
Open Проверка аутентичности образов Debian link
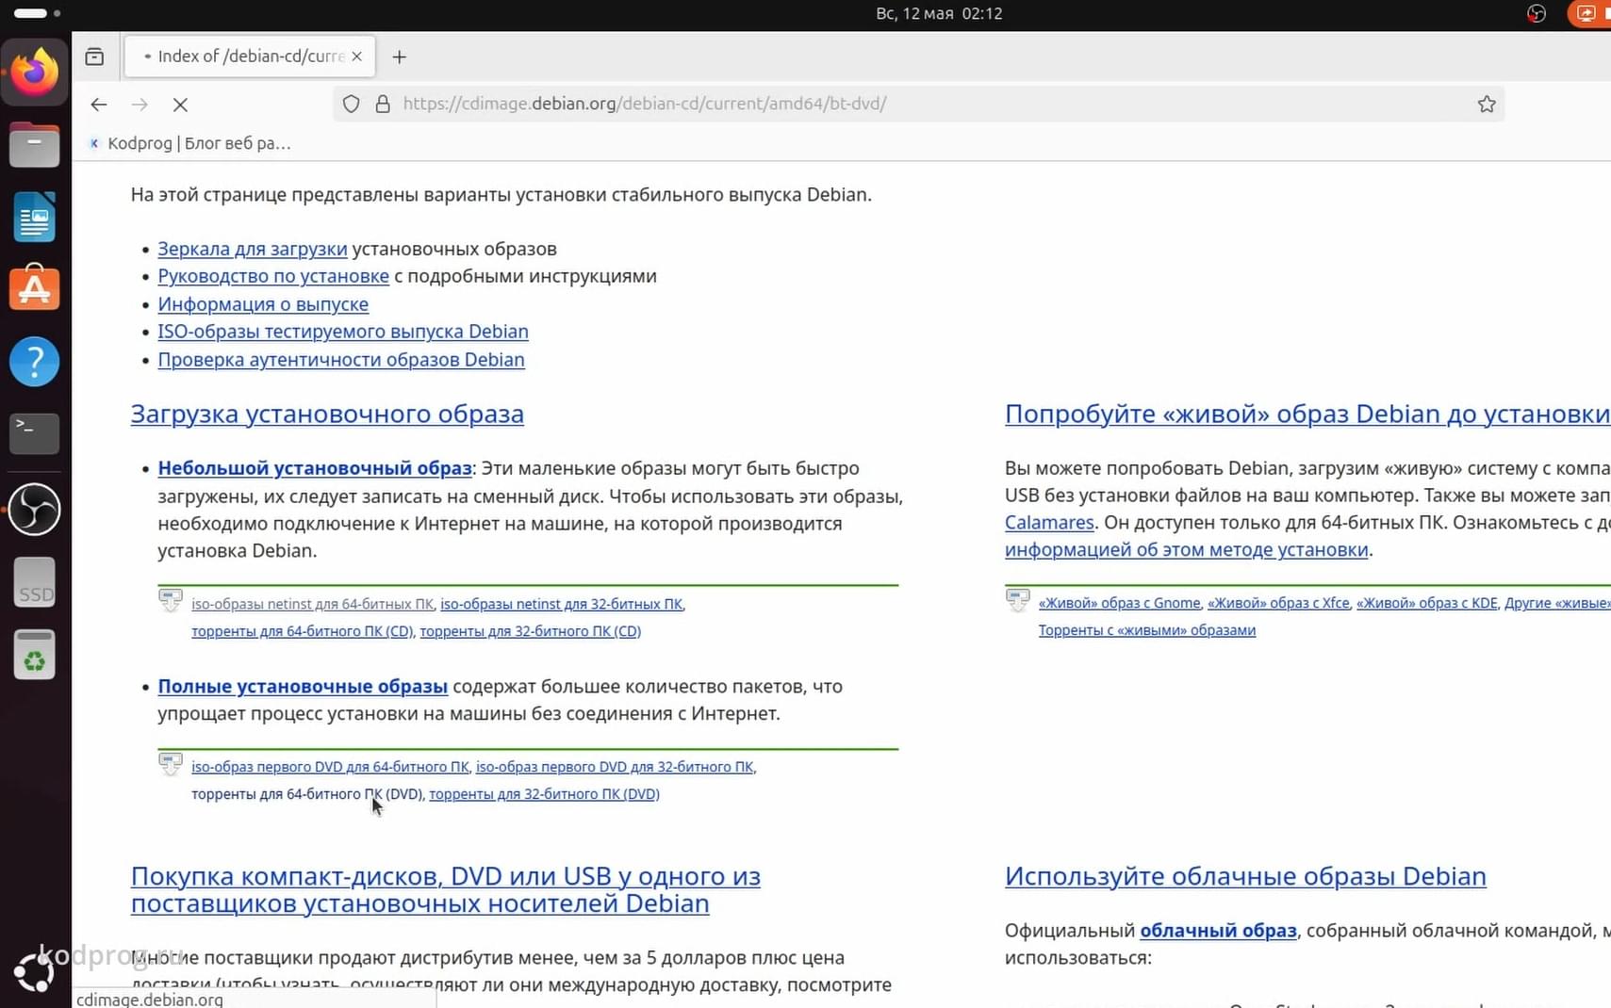point(341,360)
